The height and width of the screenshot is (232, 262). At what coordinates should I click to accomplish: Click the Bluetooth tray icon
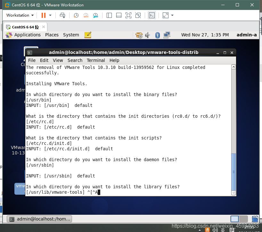[x=157, y=35]
